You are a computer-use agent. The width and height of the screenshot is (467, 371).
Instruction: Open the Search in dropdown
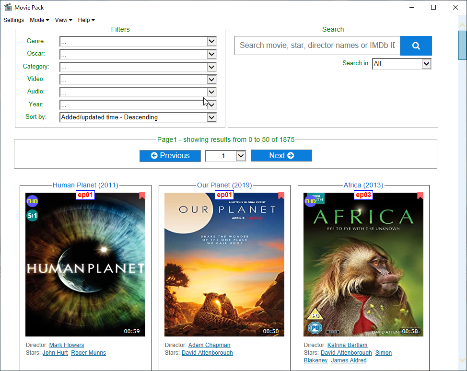(x=426, y=63)
